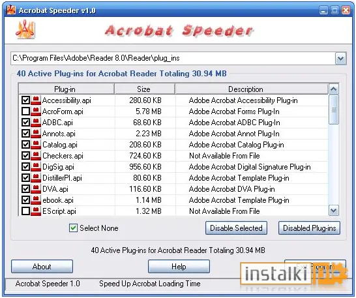Click the DistillerPI.api plug-in file icon

coord(36,178)
